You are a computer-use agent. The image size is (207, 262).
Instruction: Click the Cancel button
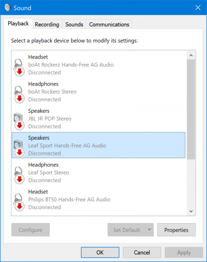pyautogui.click(x=142, y=252)
